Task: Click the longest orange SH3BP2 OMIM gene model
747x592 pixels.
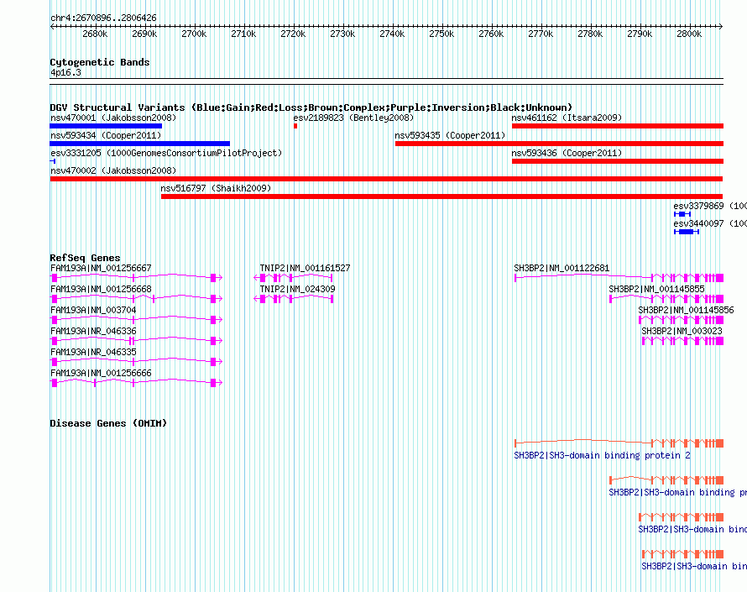Action: 619,443
